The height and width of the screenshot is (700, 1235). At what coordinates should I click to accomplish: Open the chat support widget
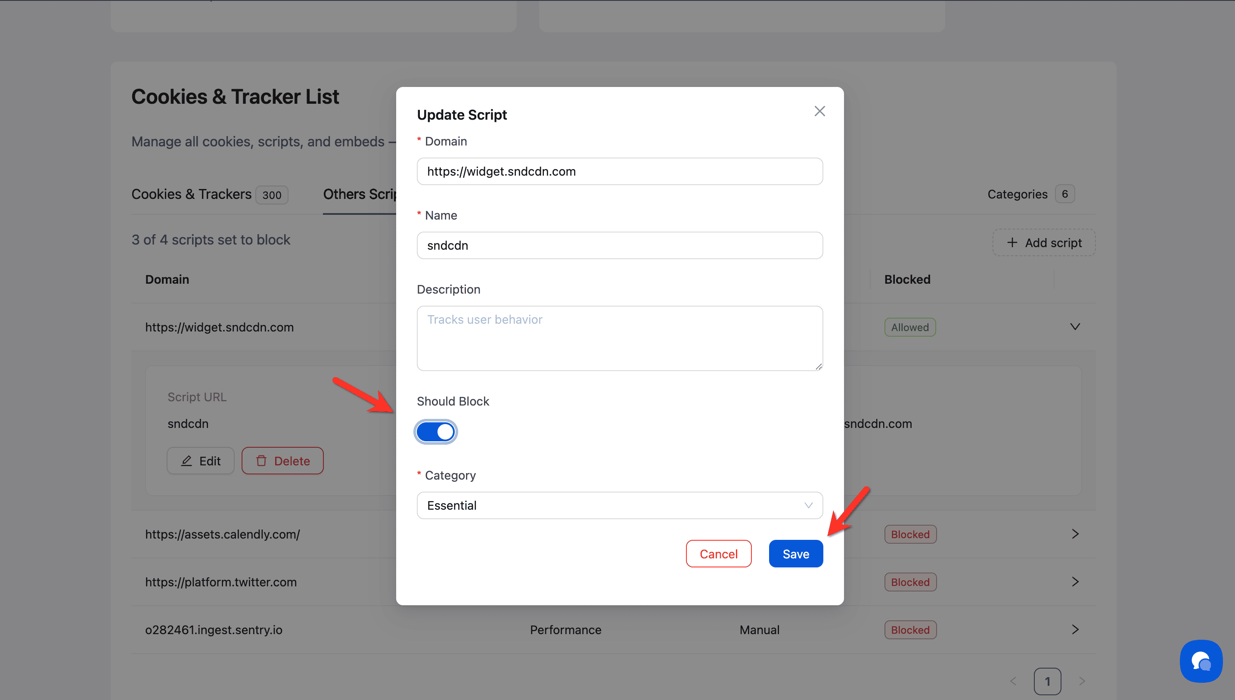[1201, 662]
